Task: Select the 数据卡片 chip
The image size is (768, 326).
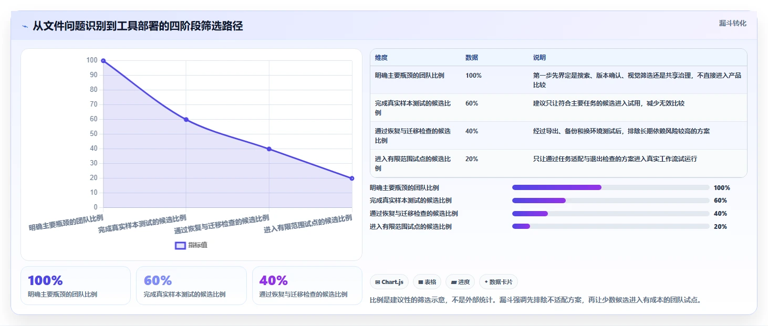Action: click(499, 282)
